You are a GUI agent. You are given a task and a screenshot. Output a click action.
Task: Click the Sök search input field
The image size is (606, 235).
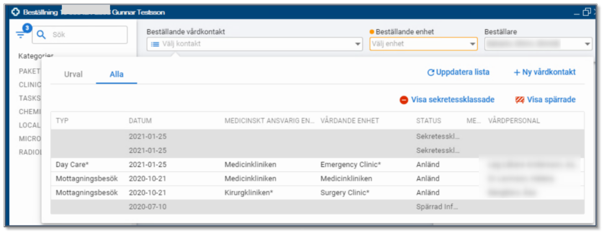(87, 35)
